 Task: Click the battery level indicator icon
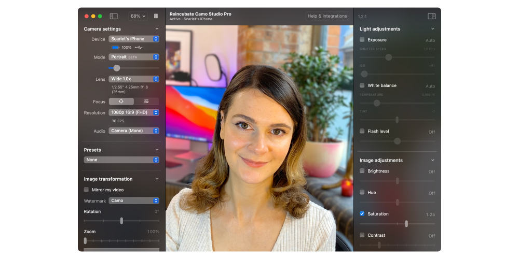click(115, 48)
